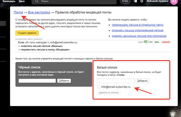
Task: Click the удалить из списка button
Action: [x=109, y=93]
